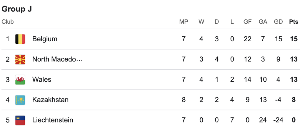Click the Group J heading
This screenshot has width=300, height=128.
[17, 9]
